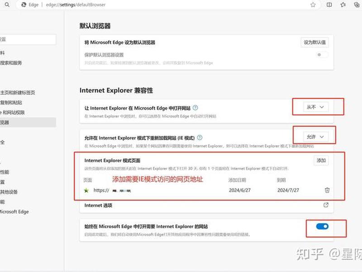This screenshot has width=362, height=272.
Task: Click the settings search field
Action: 28,39
